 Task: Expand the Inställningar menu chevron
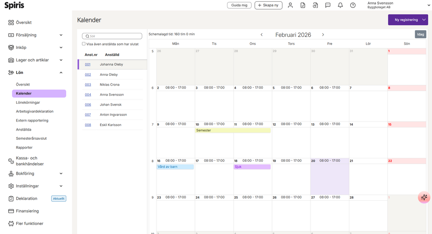61,186
